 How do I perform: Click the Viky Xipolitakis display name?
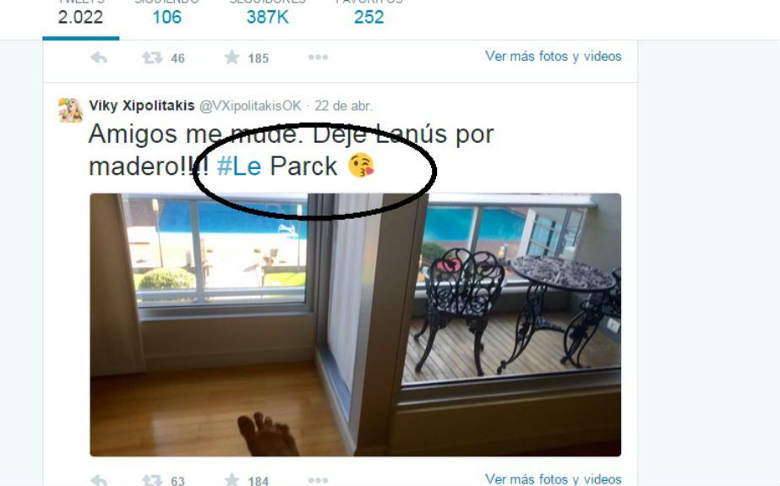[x=142, y=106]
